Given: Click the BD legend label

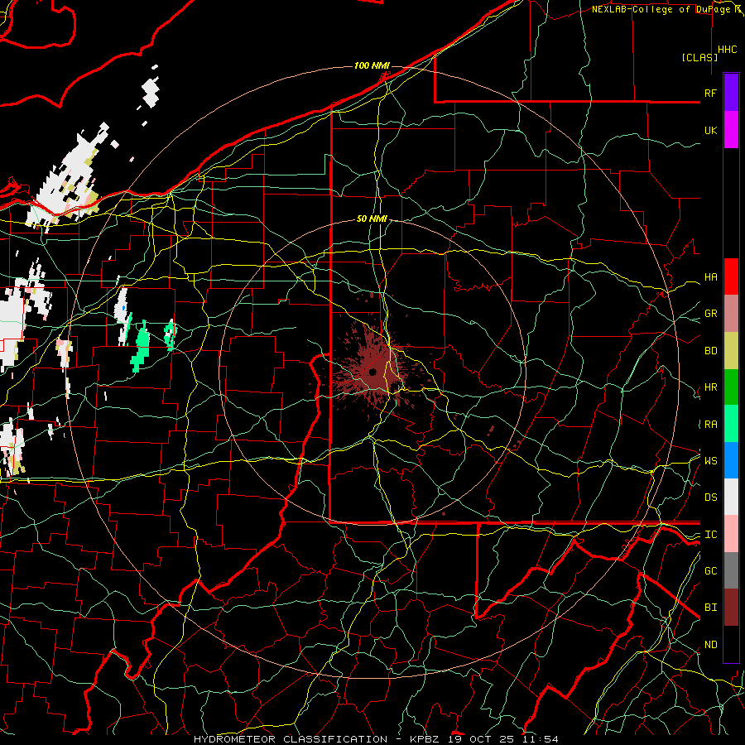Looking at the screenshot, I should tap(710, 351).
